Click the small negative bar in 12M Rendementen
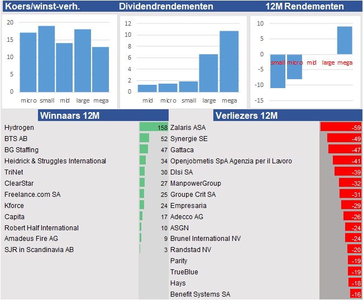 pos(278,71)
